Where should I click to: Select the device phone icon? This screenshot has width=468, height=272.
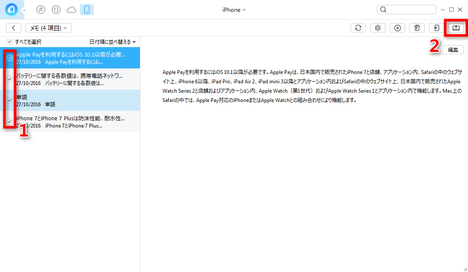(x=87, y=9)
